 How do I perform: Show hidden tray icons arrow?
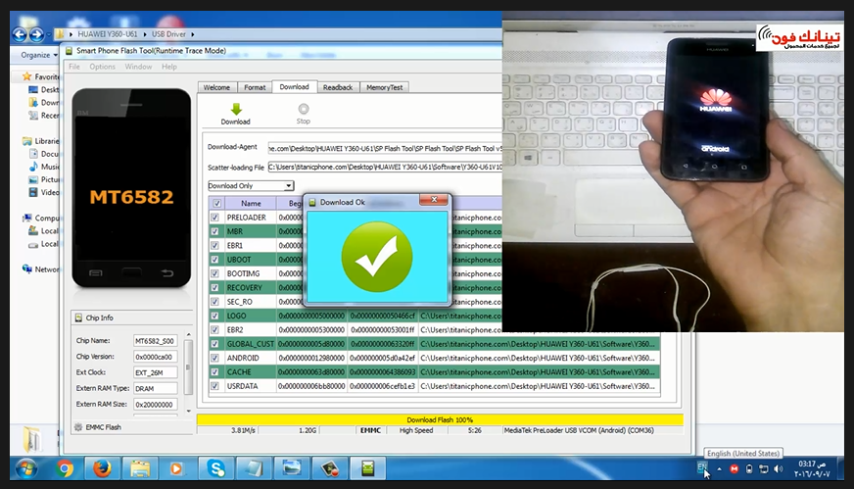pyautogui.click(x=719, y=468)
